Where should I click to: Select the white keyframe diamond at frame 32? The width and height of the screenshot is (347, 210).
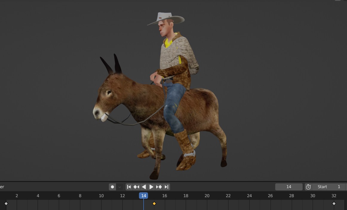click(334, 204)
